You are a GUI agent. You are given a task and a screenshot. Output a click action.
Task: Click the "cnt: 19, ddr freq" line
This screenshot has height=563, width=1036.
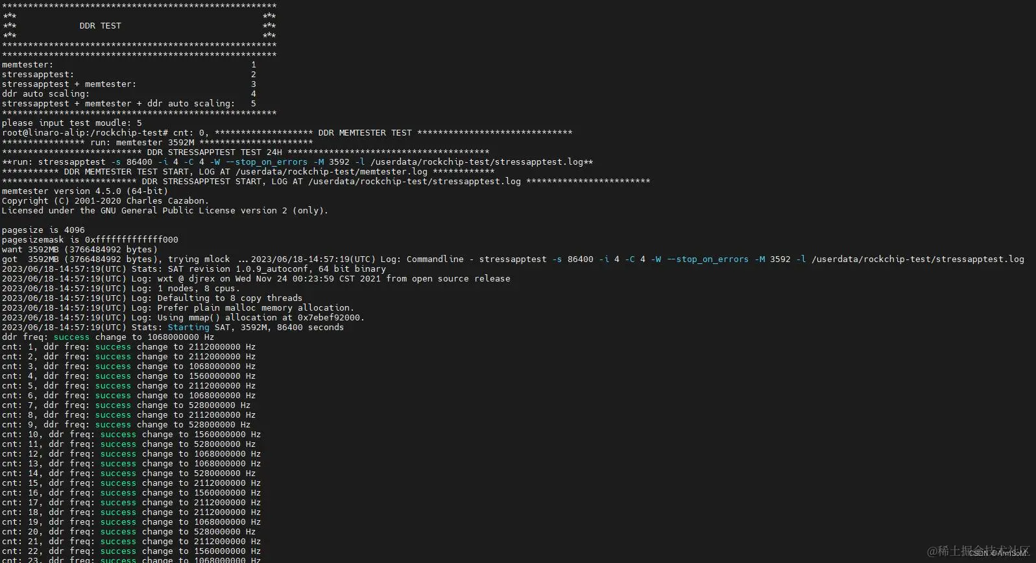tap(132, 522)
